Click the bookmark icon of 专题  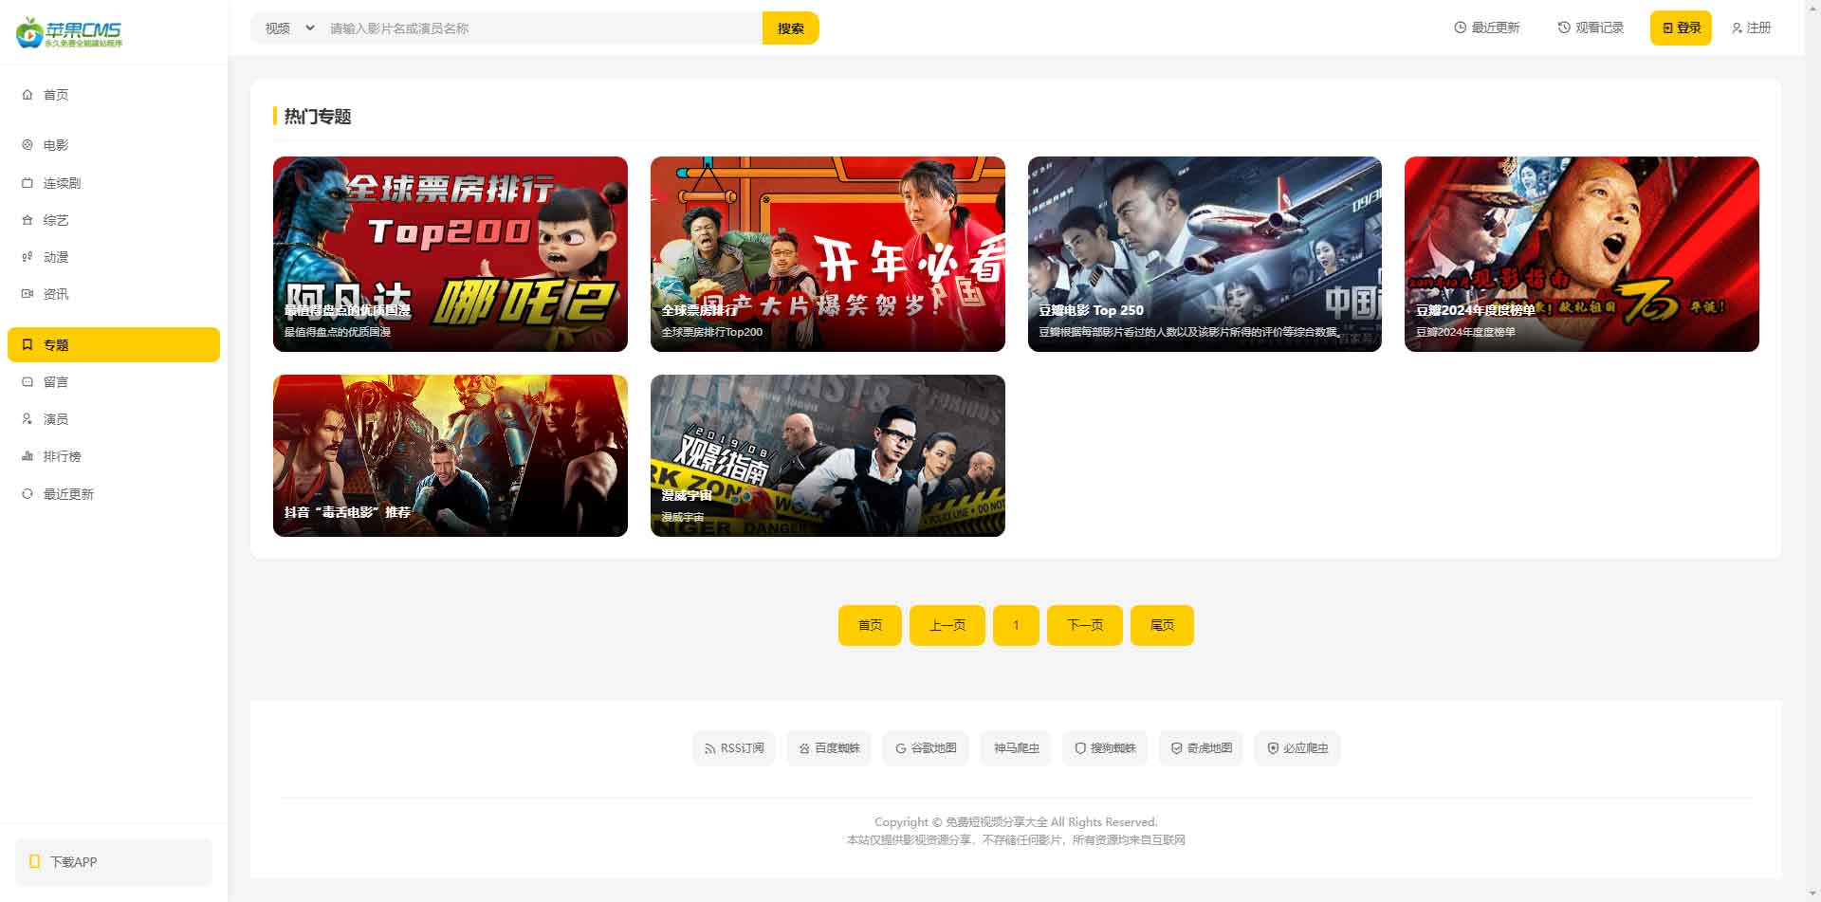point(28,344)
